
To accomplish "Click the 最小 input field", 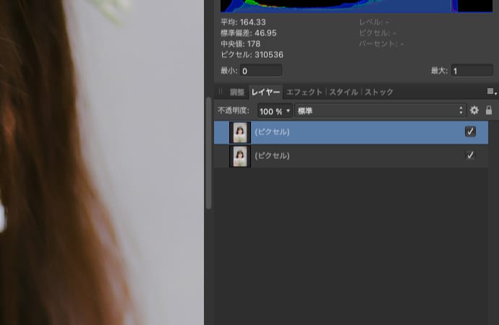I will (260, 71).
